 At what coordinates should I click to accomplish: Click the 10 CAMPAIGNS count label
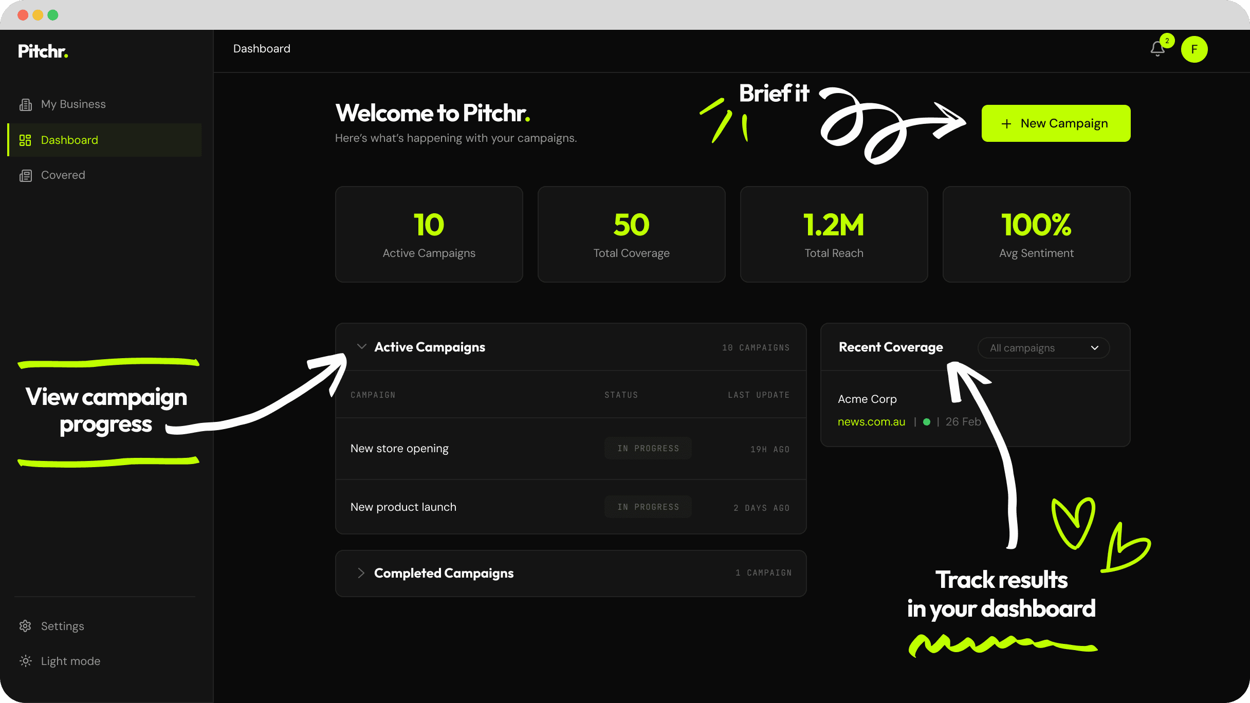pos(756,348)
